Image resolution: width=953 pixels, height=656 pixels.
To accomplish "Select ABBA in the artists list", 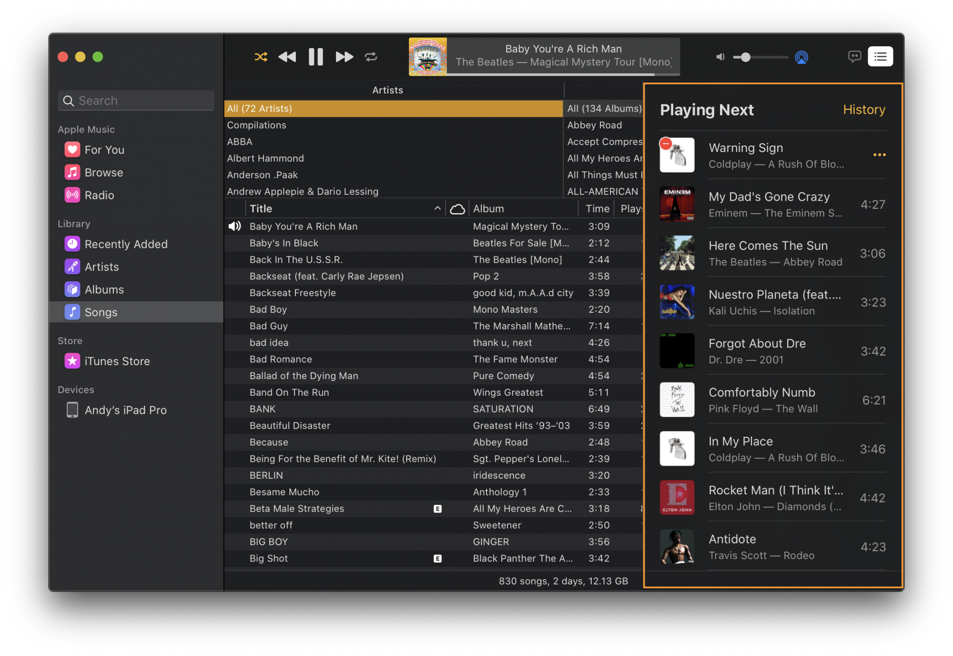I will point(394,142).
